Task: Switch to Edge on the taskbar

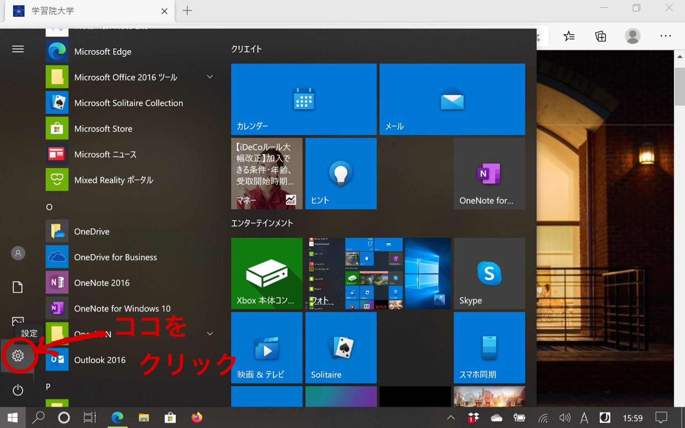Action: click(x=117, y=418)
